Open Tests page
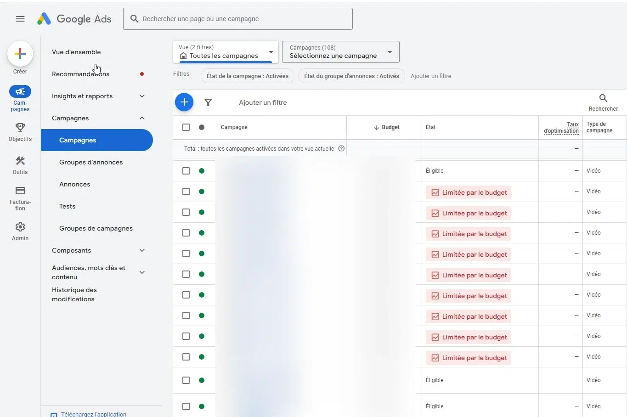The width and height of the screenshot is (627, 417). click(x=67, y=206)
